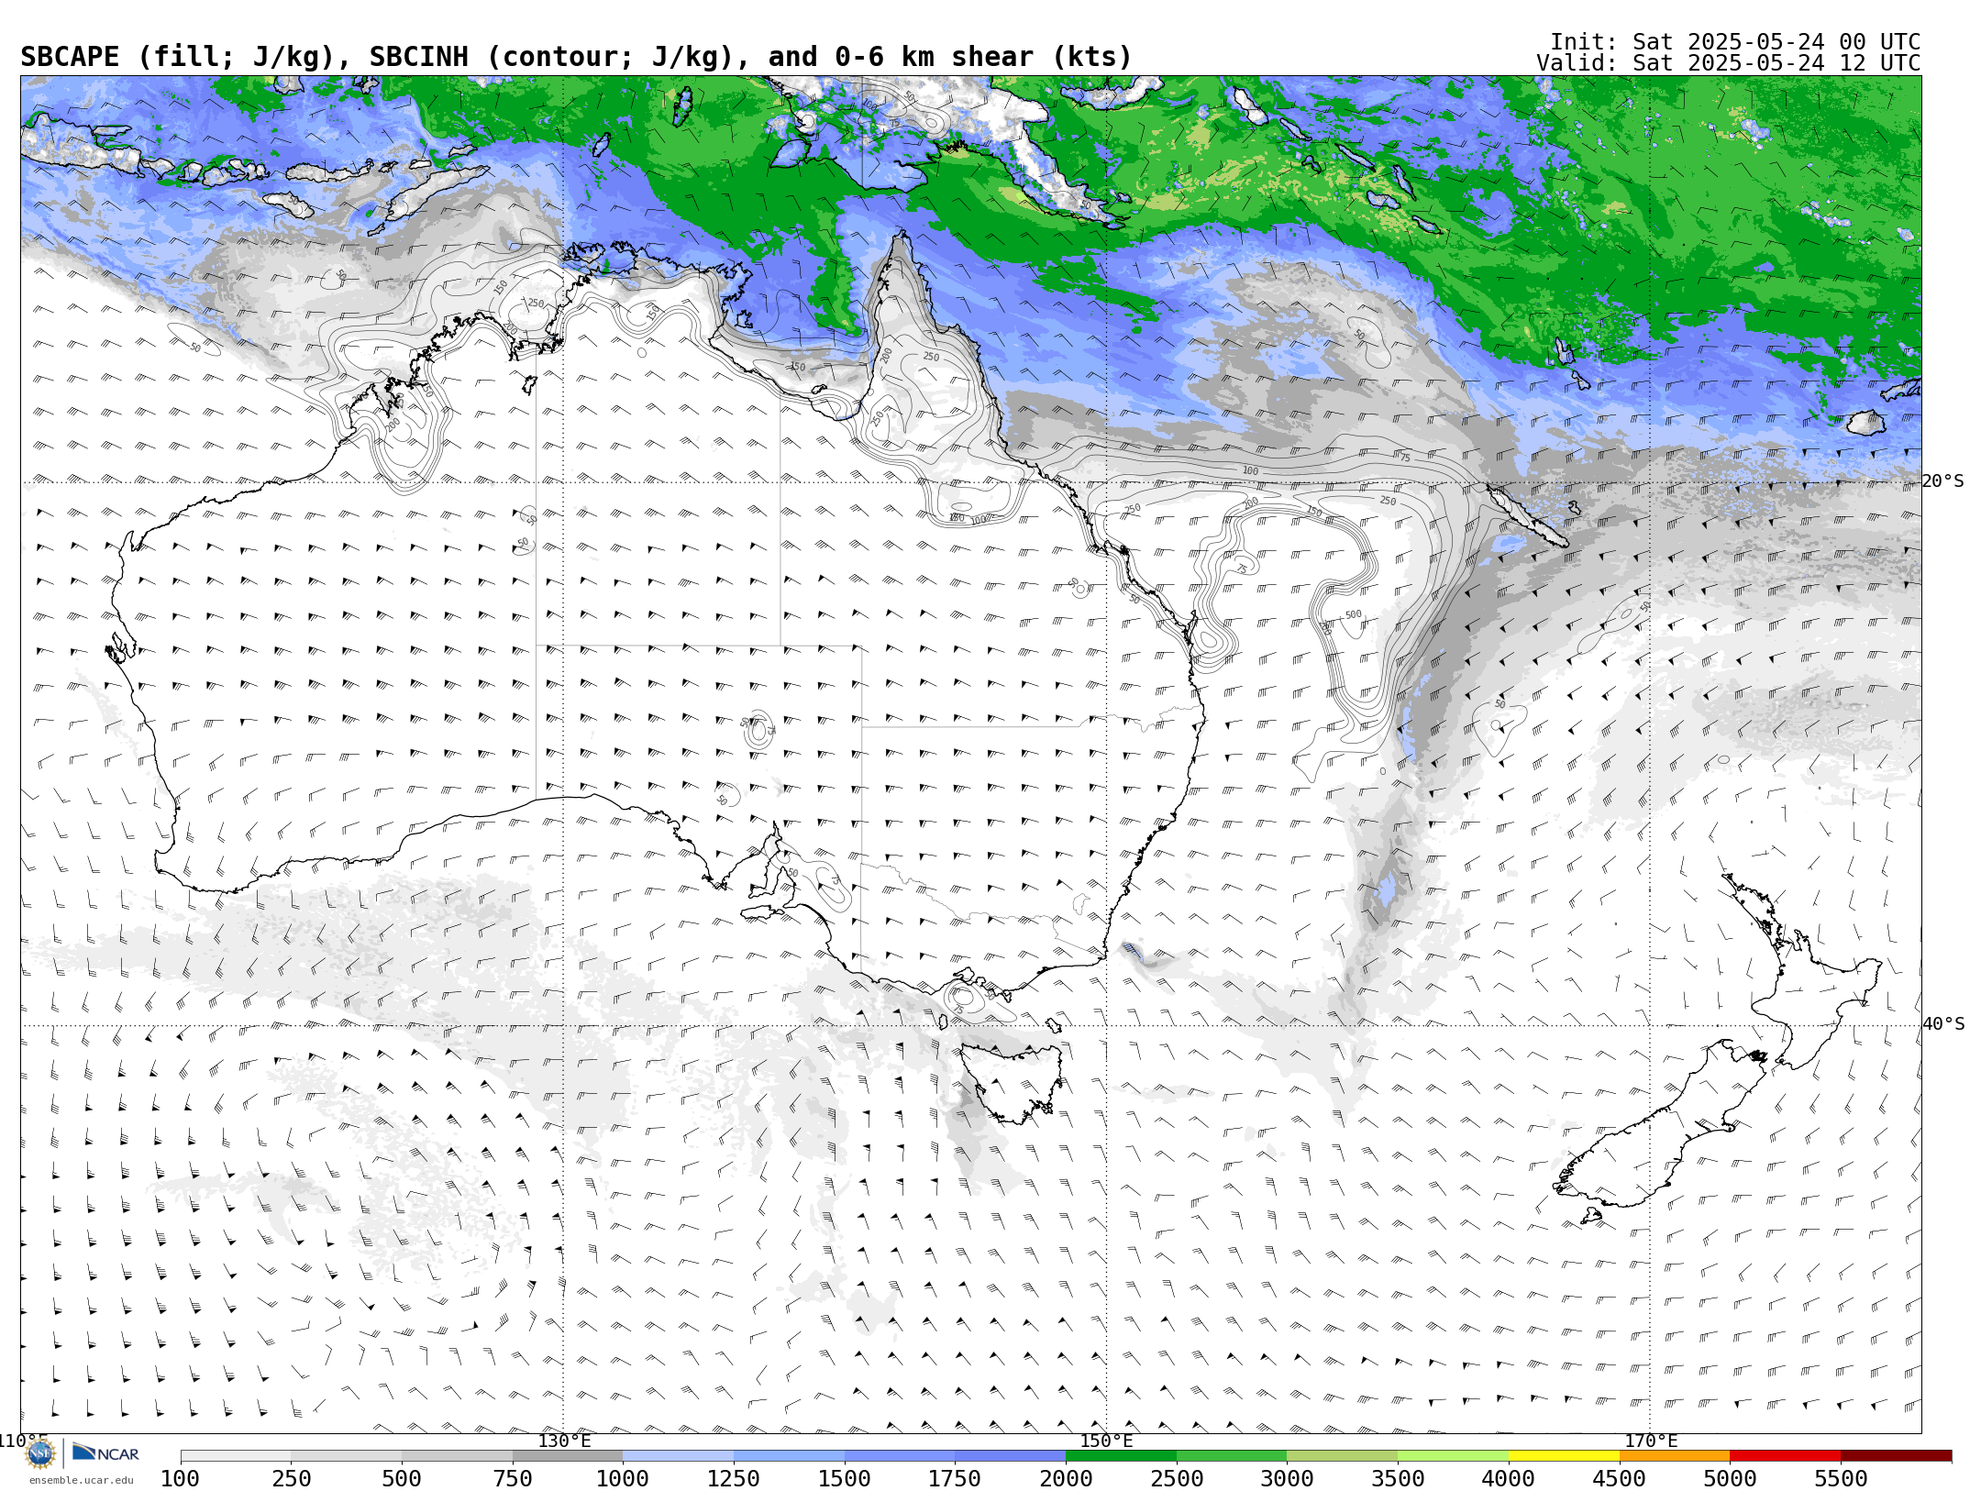Click the colorbar value label 1500

[845, 1478]
